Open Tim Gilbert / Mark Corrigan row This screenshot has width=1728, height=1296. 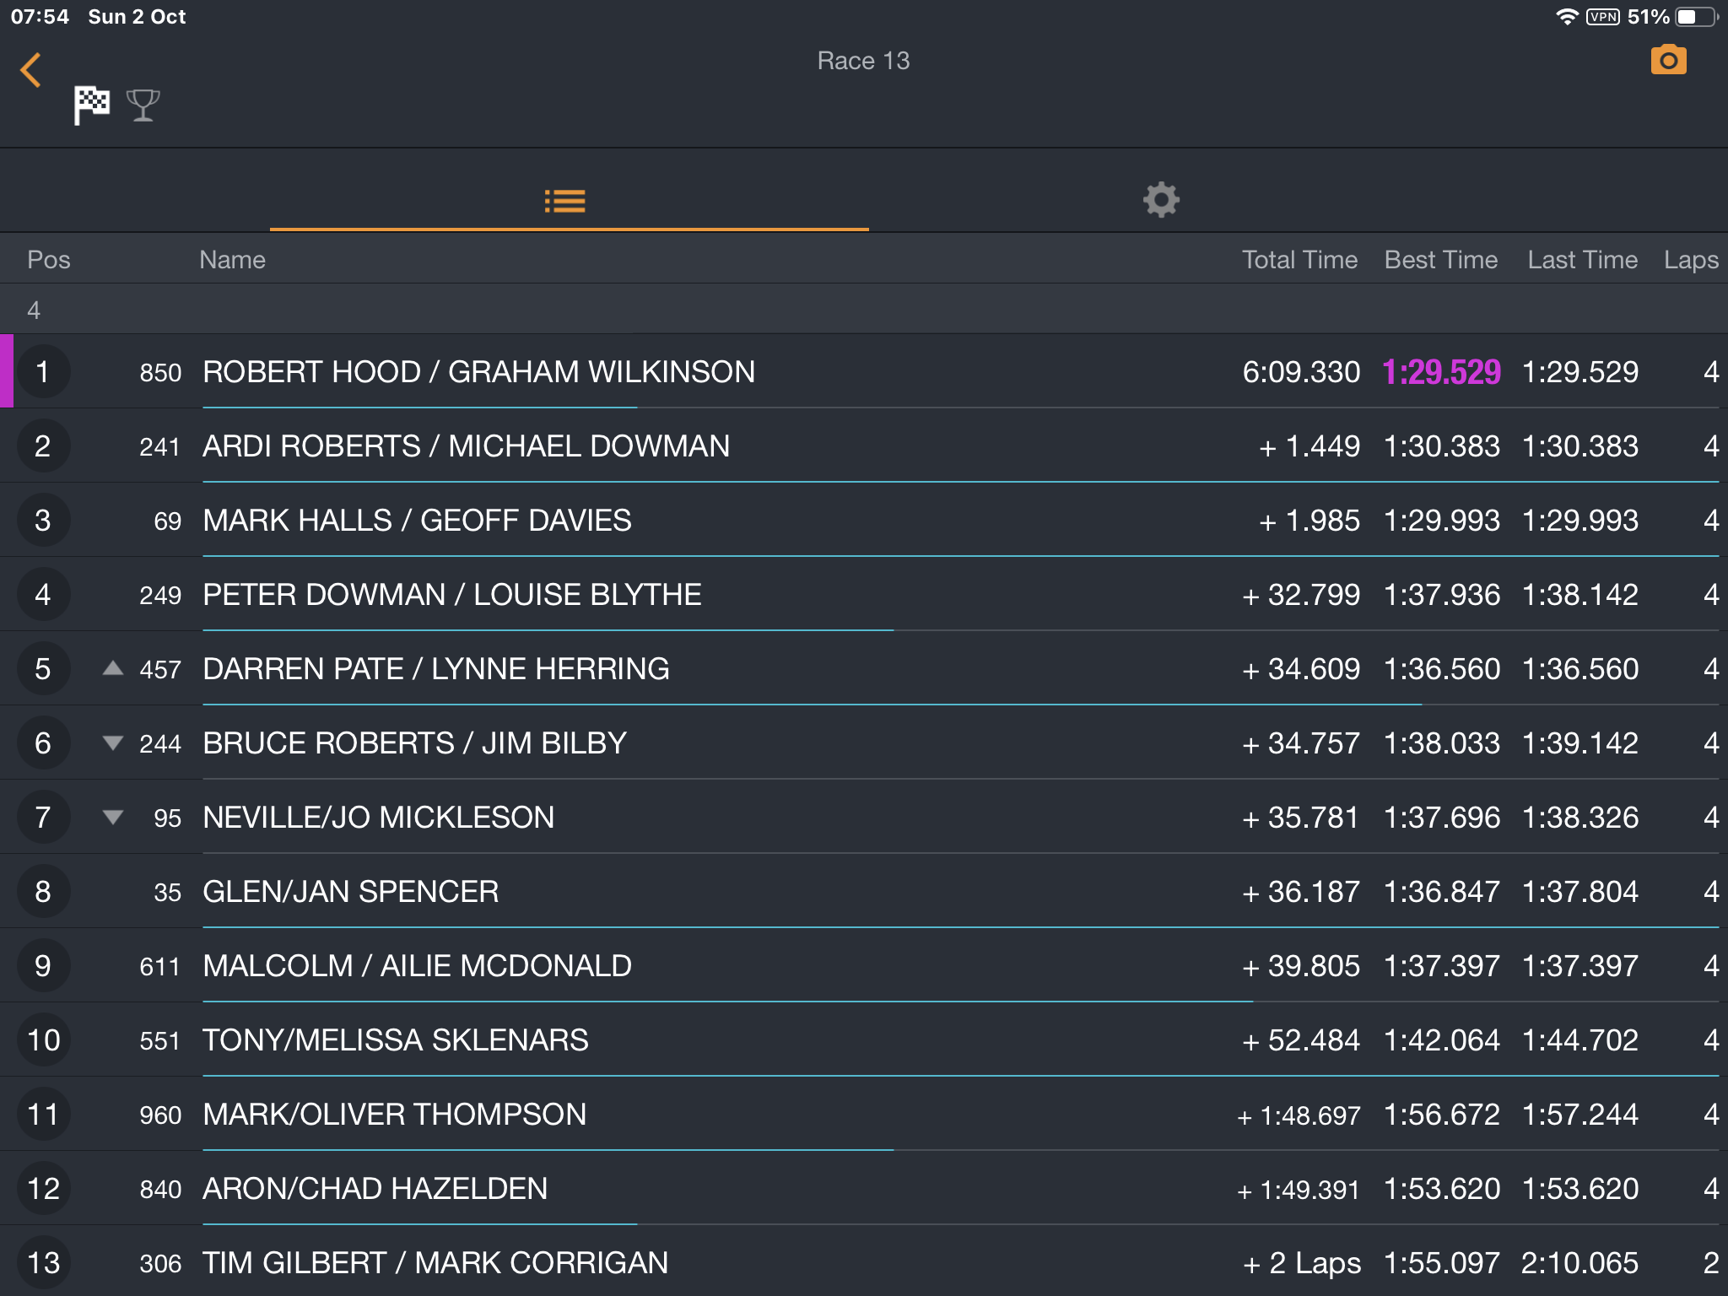point(864,1261)
